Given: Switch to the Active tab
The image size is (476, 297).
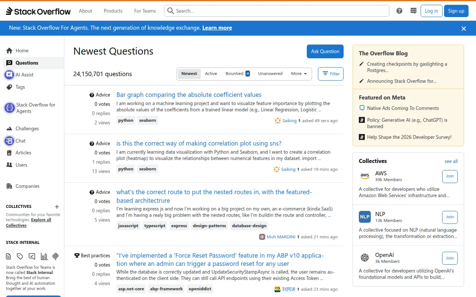Looking at the screenshot, I should click(x=211, y=74).
